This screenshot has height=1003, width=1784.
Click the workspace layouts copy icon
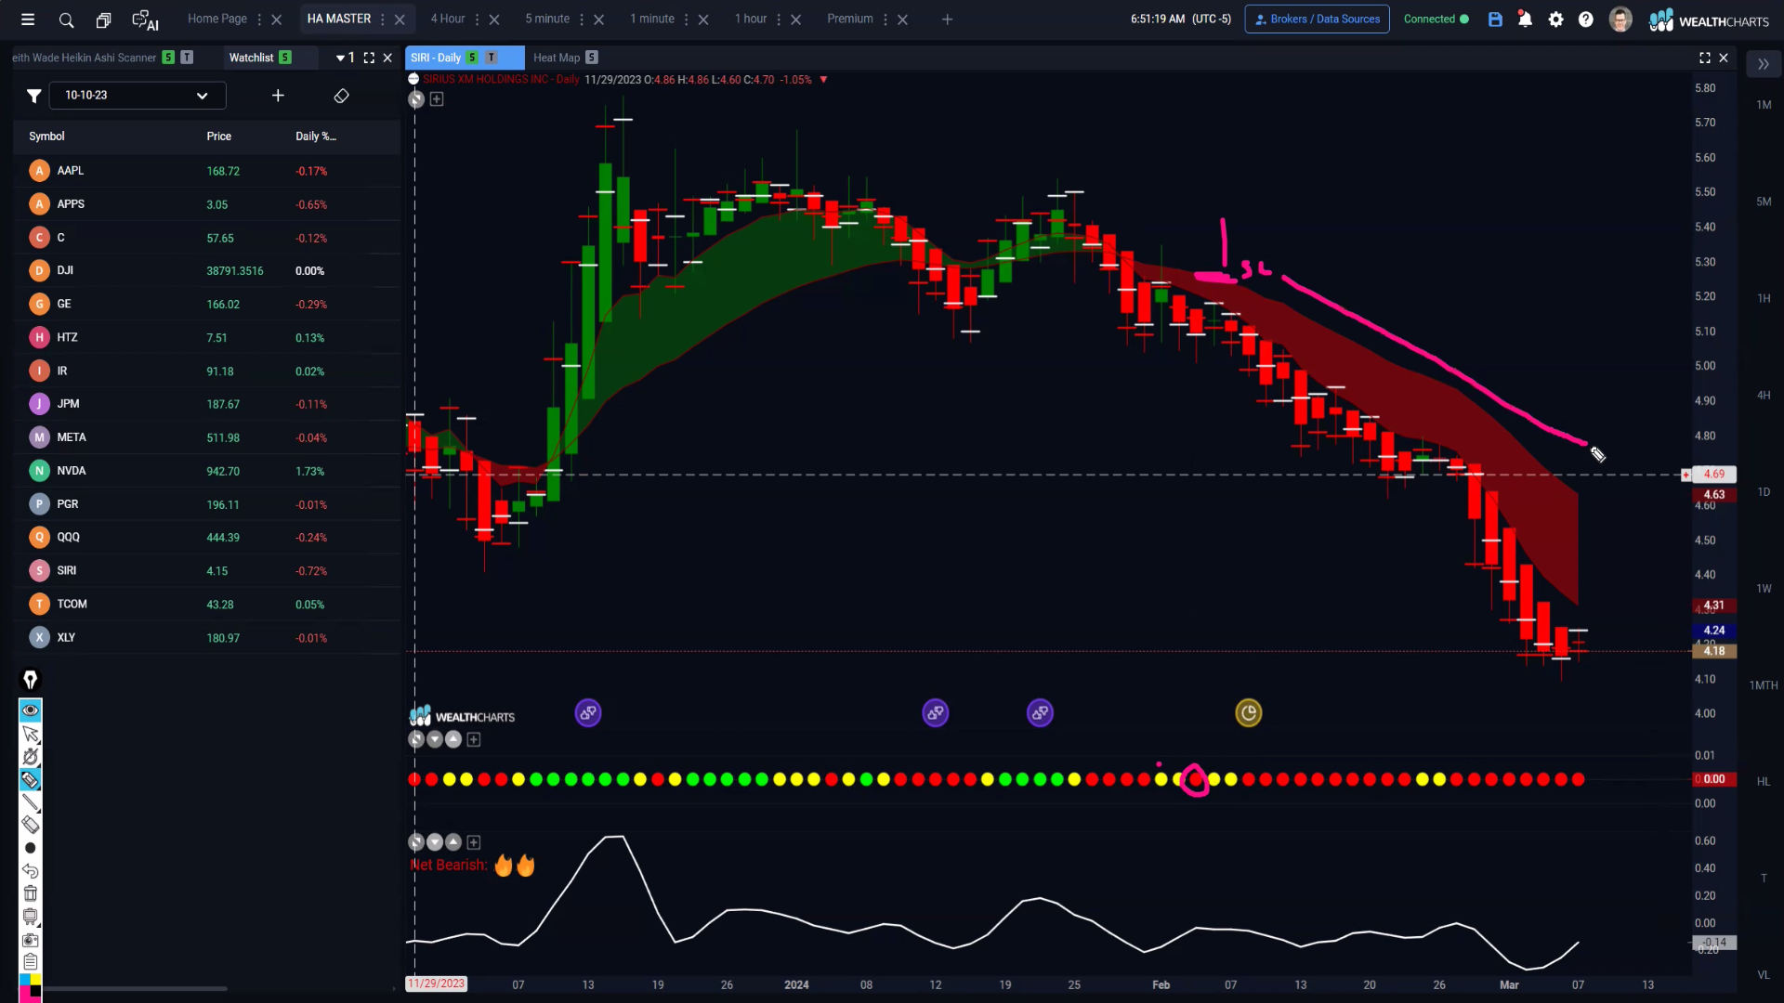(x=103, y=20)
